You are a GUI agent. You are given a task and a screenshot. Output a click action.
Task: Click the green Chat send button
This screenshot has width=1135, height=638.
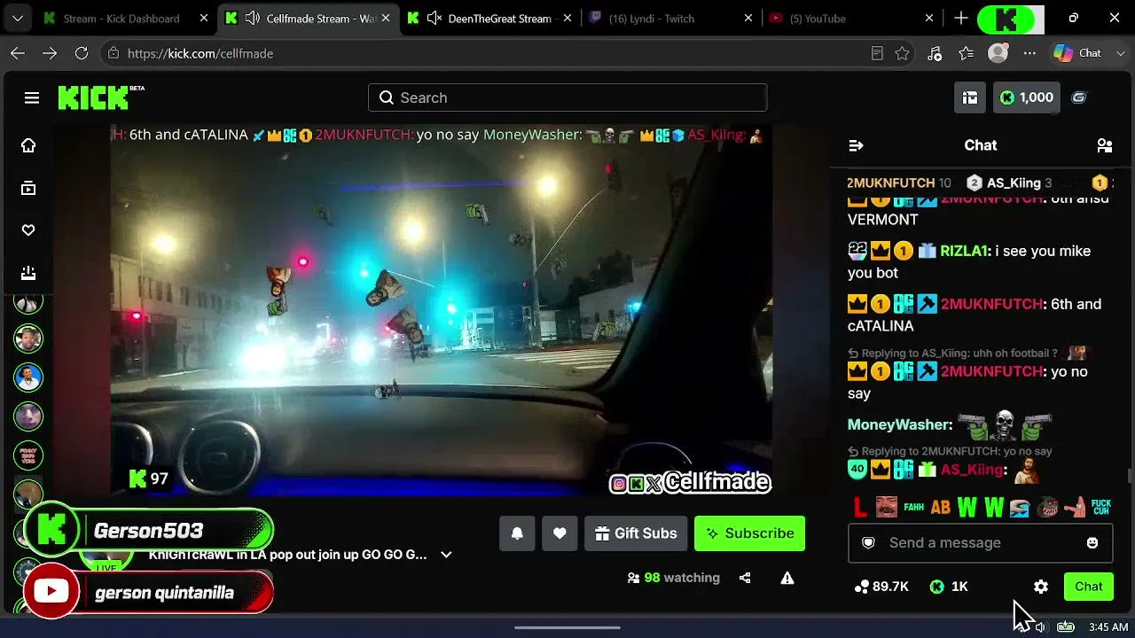point(1089,587)
